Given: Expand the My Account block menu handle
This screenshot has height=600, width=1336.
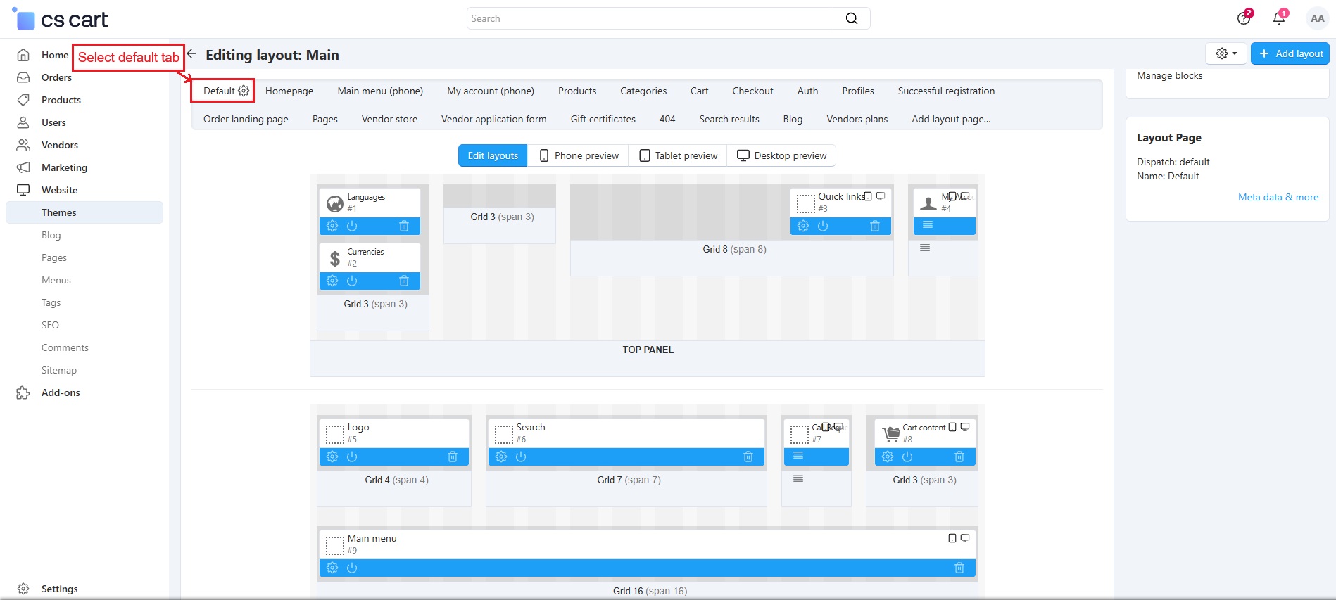Looking at the screenshot, I should [x=928, y=224].
